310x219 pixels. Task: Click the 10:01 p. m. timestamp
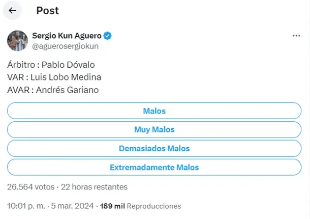(27, 206)
